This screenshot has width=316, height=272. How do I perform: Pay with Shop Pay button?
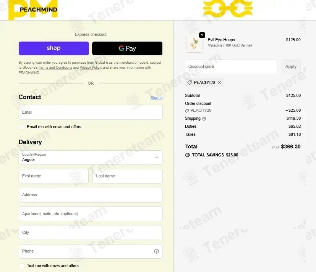coord(54,48)
